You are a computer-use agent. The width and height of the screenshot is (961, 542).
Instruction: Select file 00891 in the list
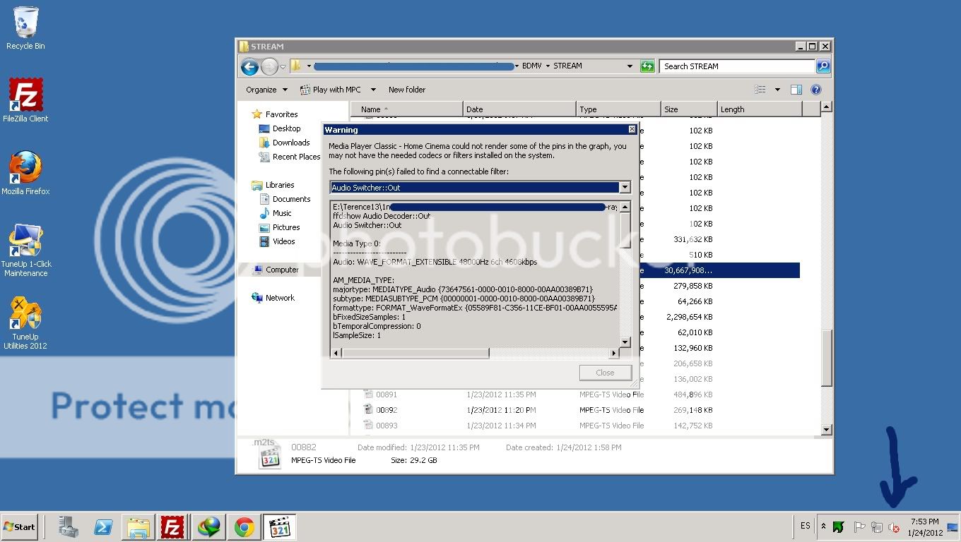386,395
